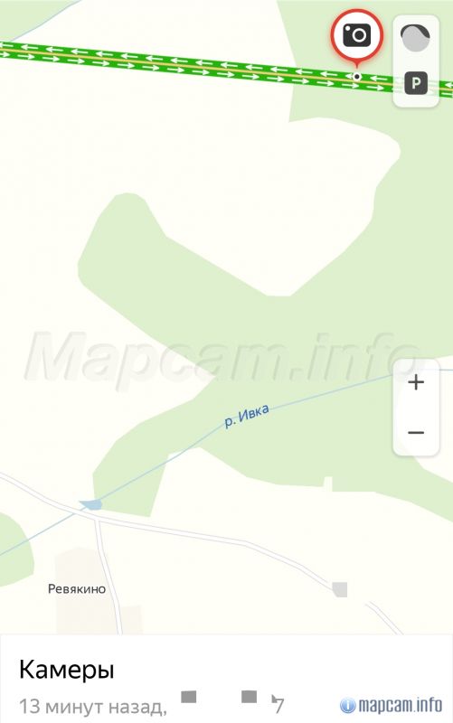Toggle the parking P layer button
Viewport: 453px width, 723px height.
[x=416, y=83]
